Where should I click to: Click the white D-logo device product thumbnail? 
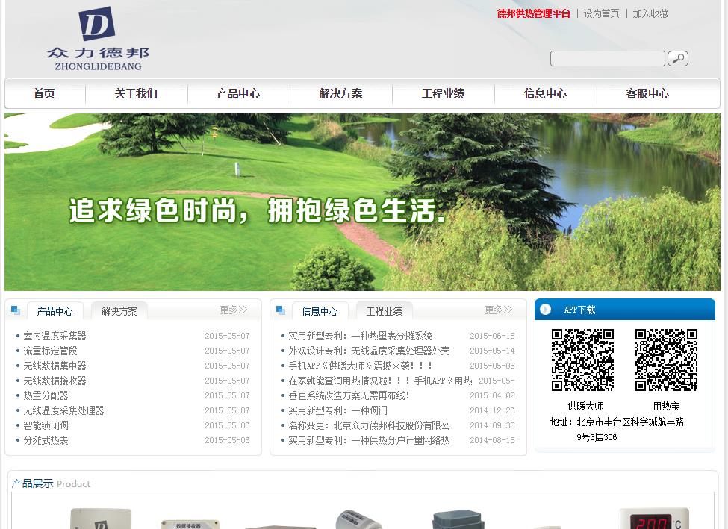[101, 519]
